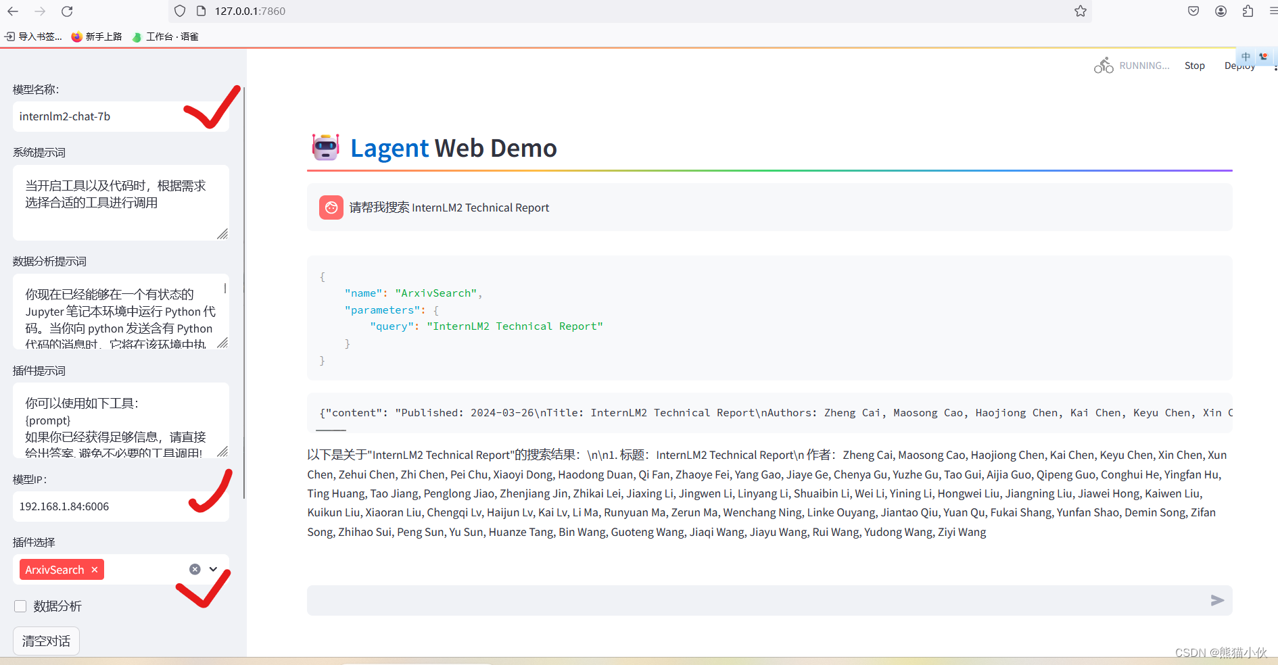
Task: Go forward with the browser forward arrow
Action: 40,11
